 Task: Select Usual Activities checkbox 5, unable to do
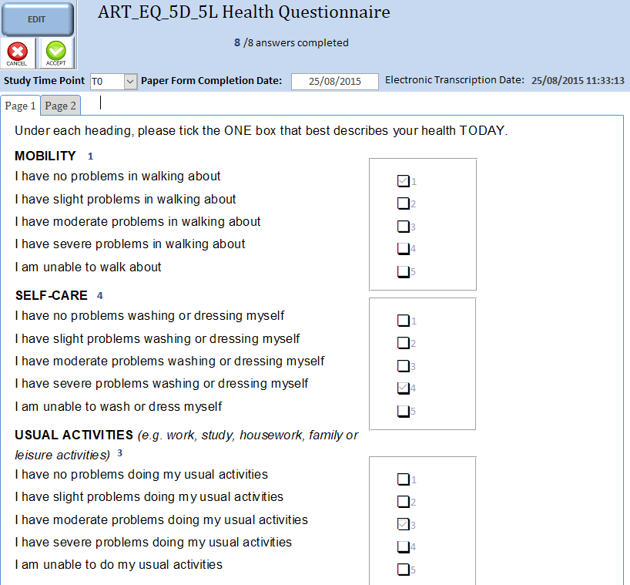pos(403,570)
